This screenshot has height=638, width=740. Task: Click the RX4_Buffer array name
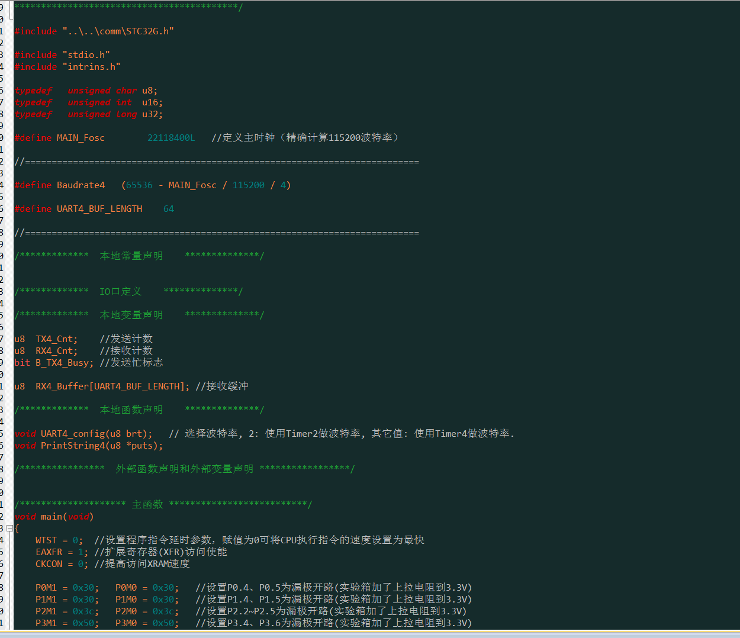62,386
